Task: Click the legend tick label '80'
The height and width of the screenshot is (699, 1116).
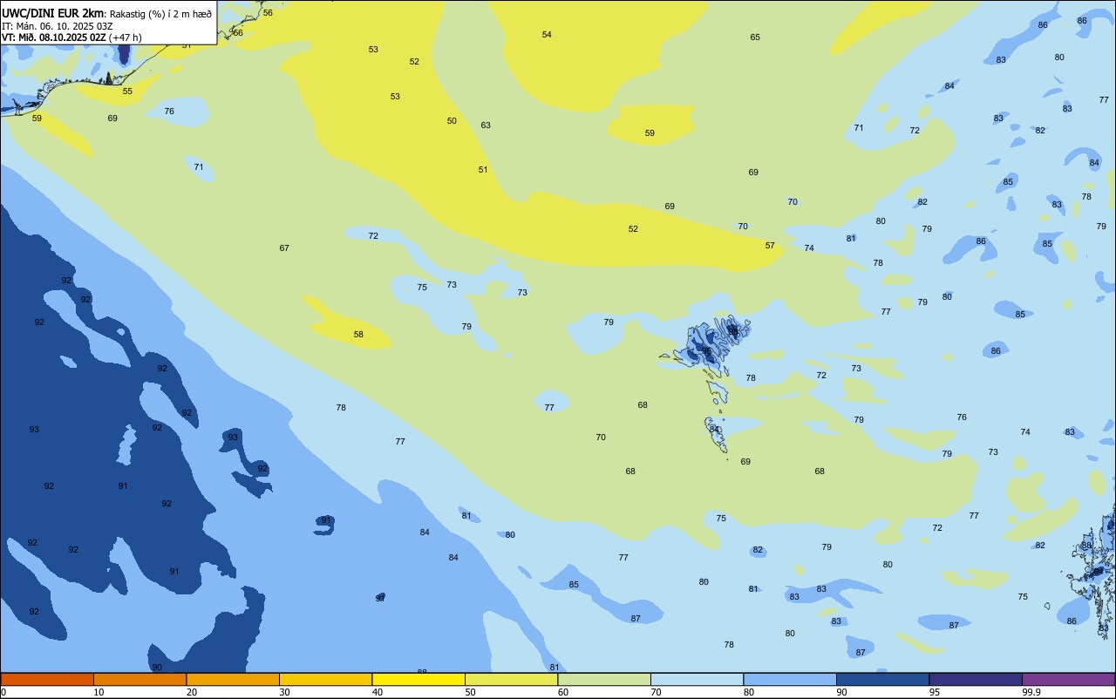Action: point(749,692)
